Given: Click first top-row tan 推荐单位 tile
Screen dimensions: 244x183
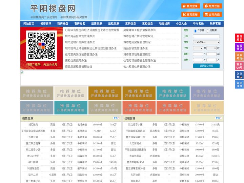Looking at the screenshot, I should click(37, 93).
